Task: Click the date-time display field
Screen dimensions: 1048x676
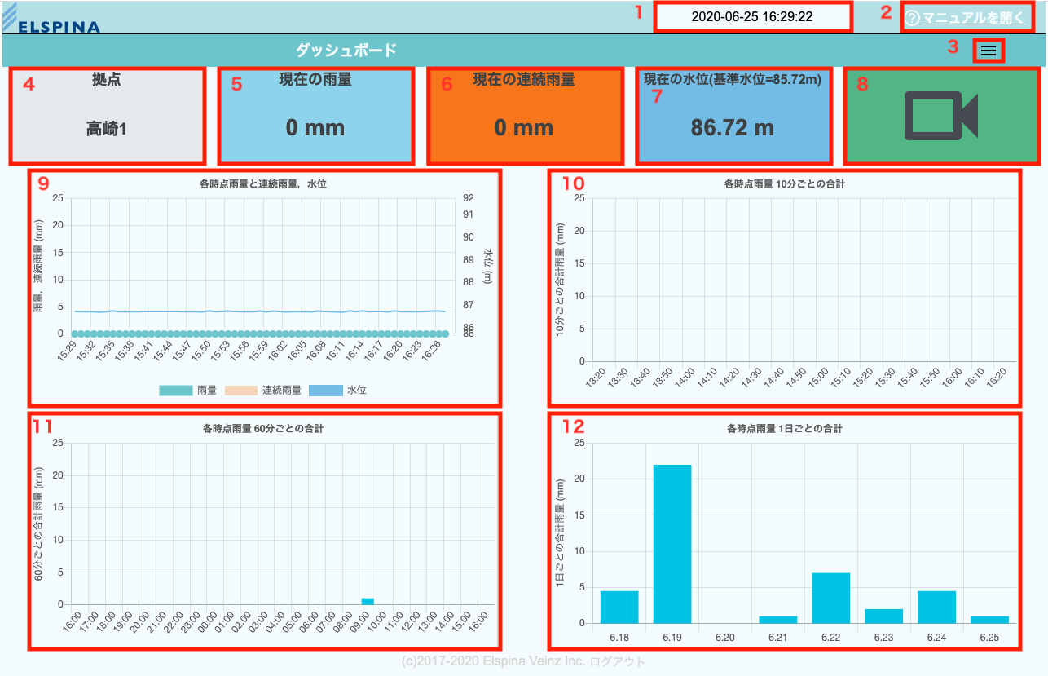Action: tap(751, 17)
